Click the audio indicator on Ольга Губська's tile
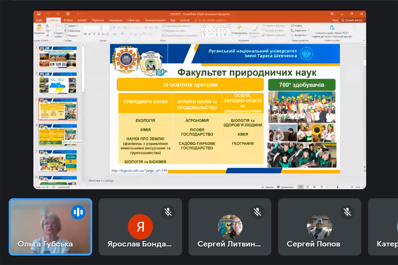Image resolution: width=398 pixels, height=265 pixels. coord(78,212)
